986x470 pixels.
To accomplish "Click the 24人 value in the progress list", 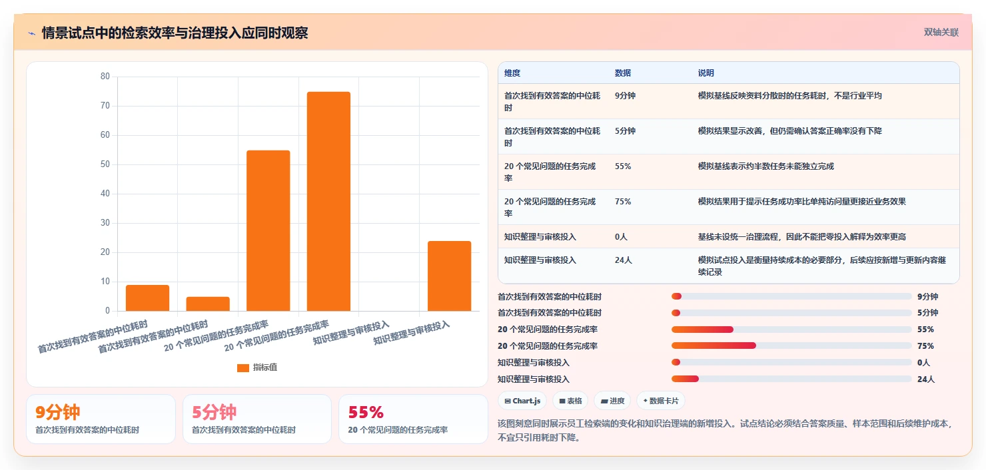I will pos(926,379).
